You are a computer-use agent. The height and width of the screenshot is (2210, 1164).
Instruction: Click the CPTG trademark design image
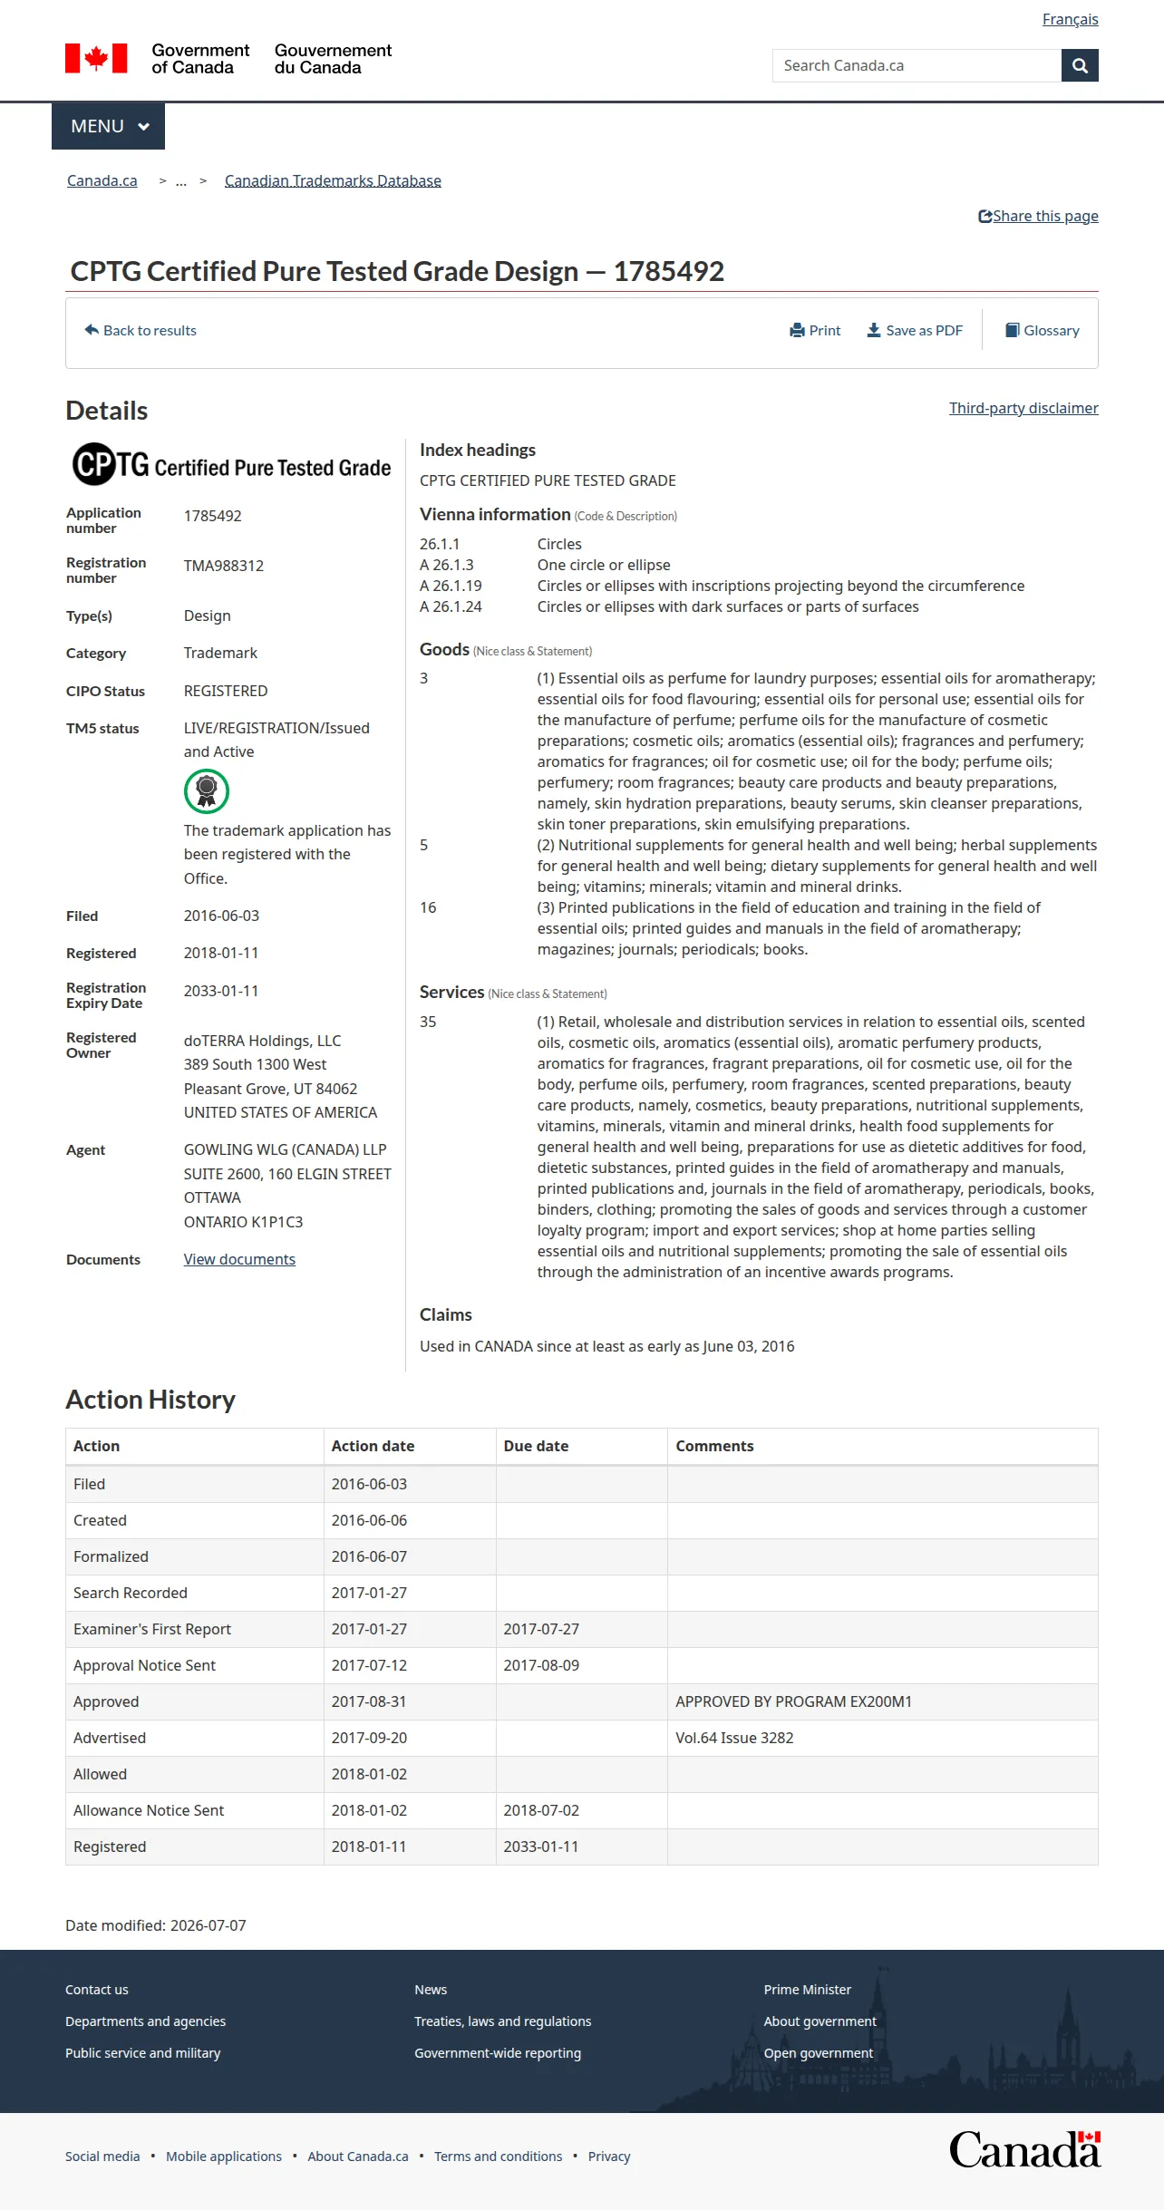[232, 464]
